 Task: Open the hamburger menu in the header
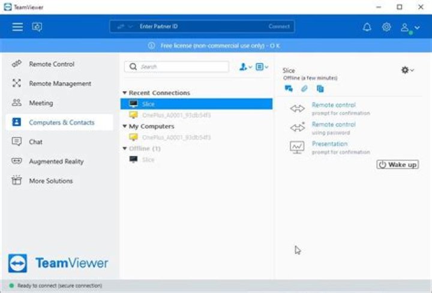click(17, 27)
